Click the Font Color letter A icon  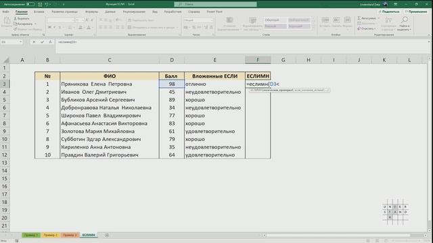click(x=89, y=27)
